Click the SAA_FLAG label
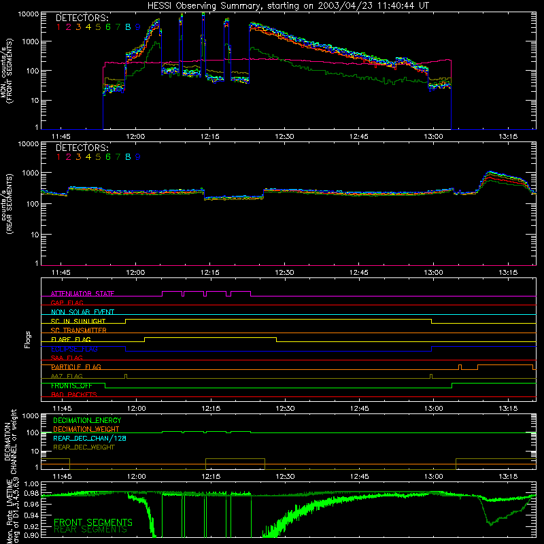This screenshot has height=544, width=544. pos(67,358)
